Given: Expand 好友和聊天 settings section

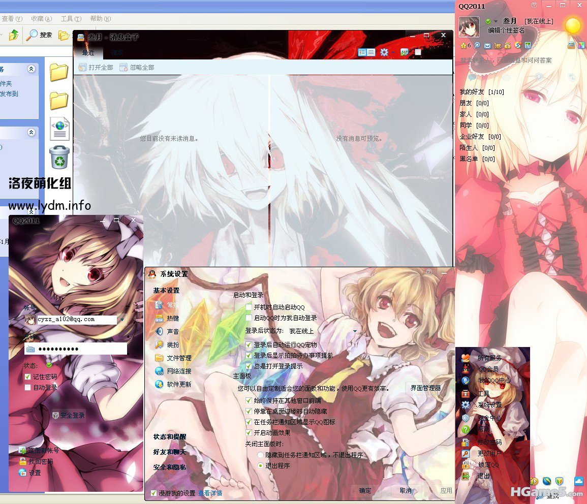Looking at the screenshot, I should coord(170,452).
